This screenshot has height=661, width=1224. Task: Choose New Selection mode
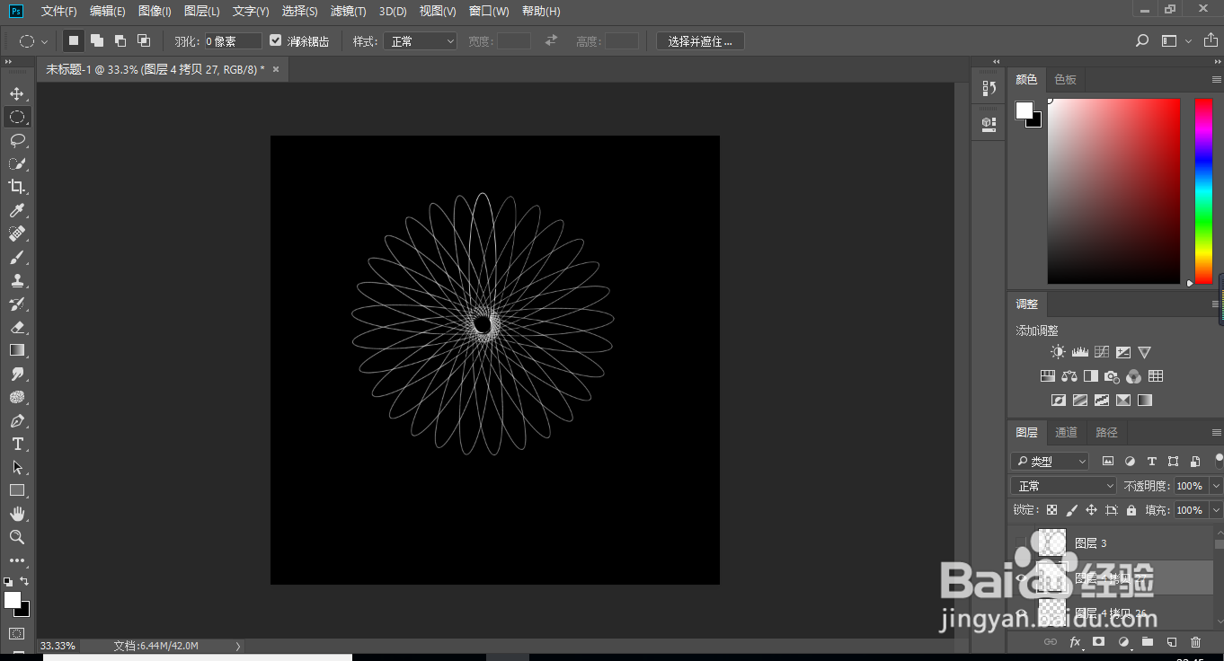click(74, 40)
